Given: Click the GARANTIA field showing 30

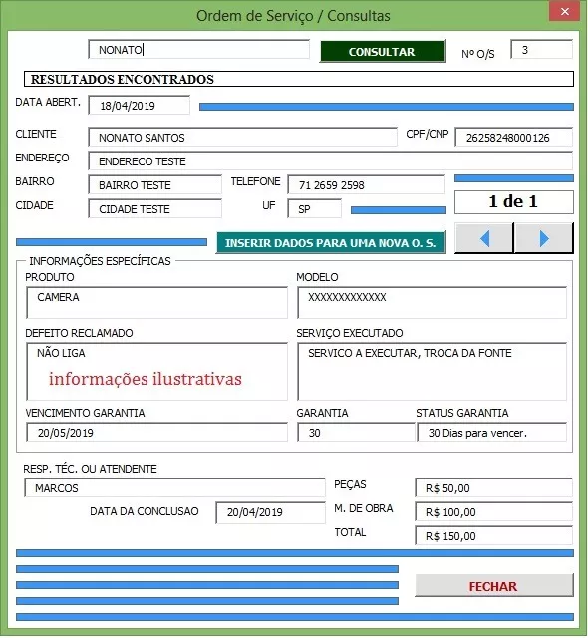Looking at the screenshot, I should coord(356,432).
